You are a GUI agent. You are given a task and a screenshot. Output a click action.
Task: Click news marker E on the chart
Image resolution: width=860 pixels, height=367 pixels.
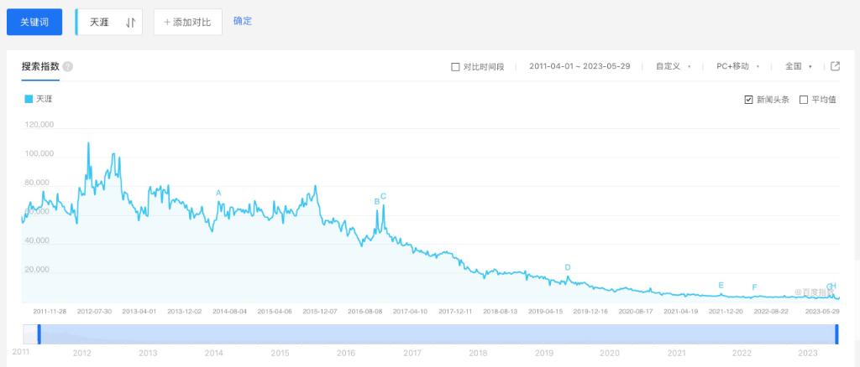click(721, 286)
